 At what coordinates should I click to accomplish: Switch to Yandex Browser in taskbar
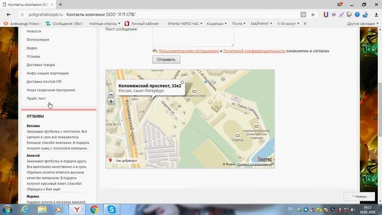pyautogui.click(x=77, y=210)
